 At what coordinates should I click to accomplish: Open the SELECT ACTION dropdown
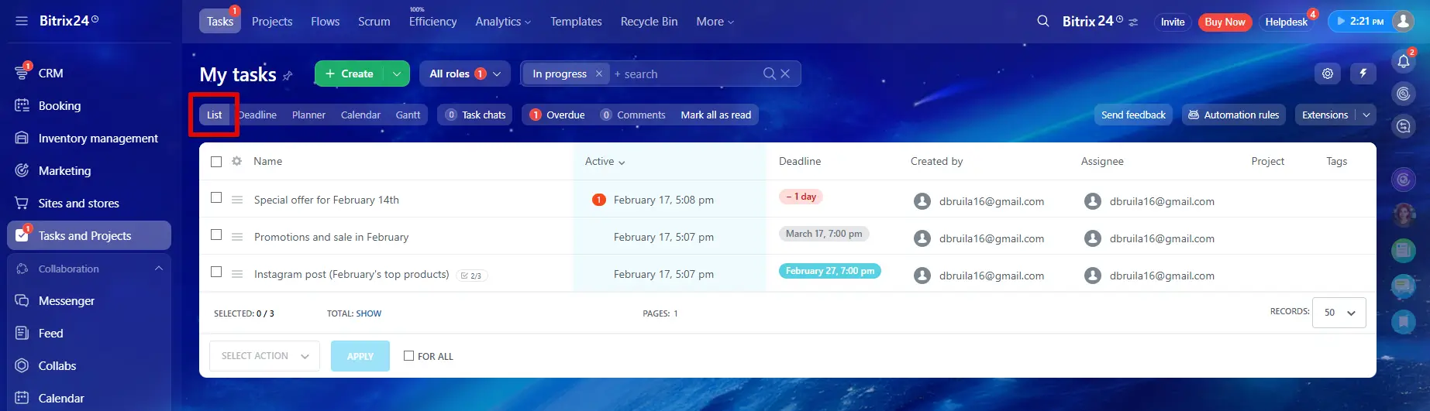[264, 356]
